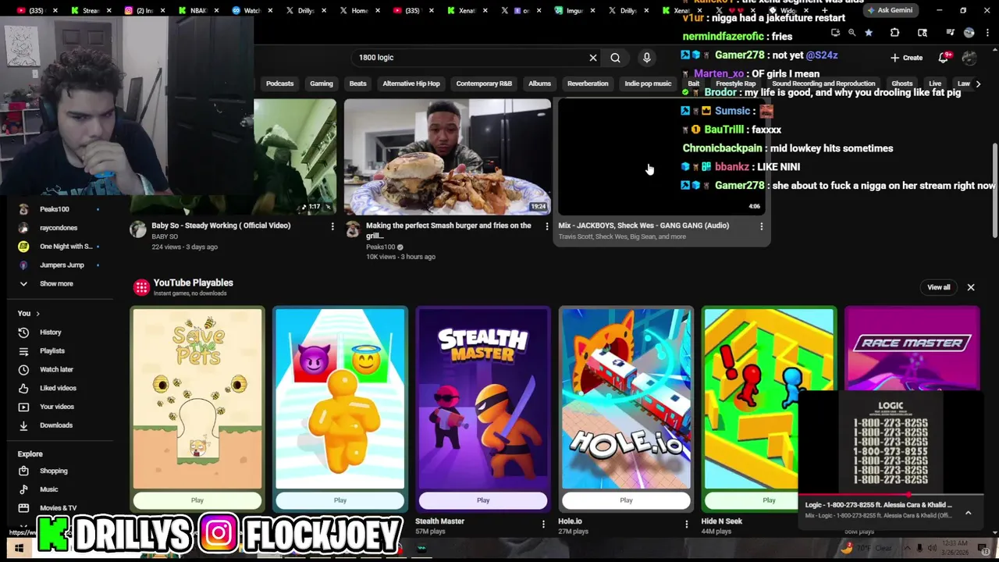Select the Beats filter chip

[x=357, y=84]
